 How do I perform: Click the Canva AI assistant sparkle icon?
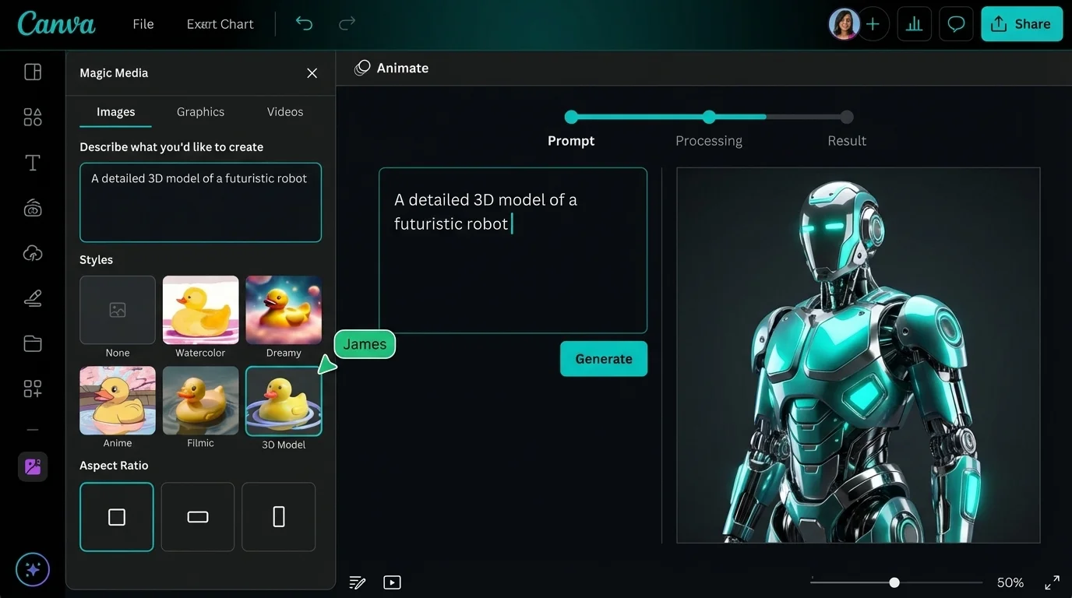[32, 569]
